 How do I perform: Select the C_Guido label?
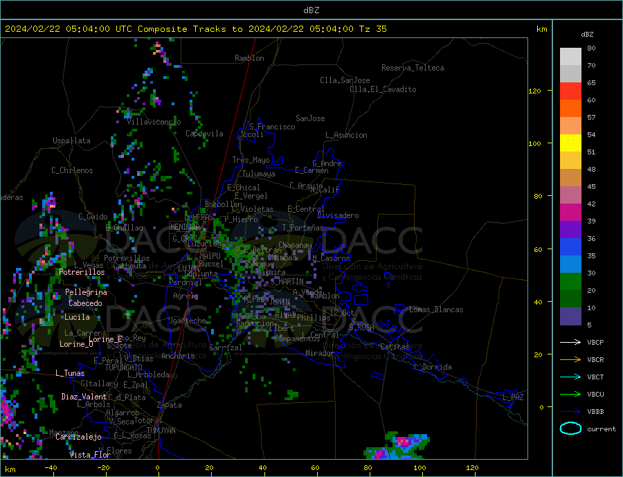coord(93,217)
